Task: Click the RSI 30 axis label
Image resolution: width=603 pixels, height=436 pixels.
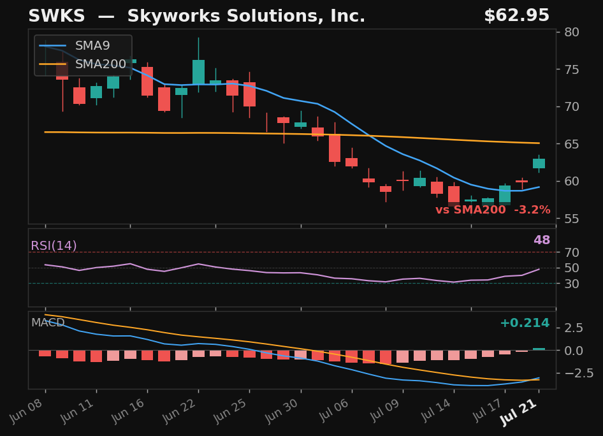Action: pyautogui.click(x=572, y=284)
